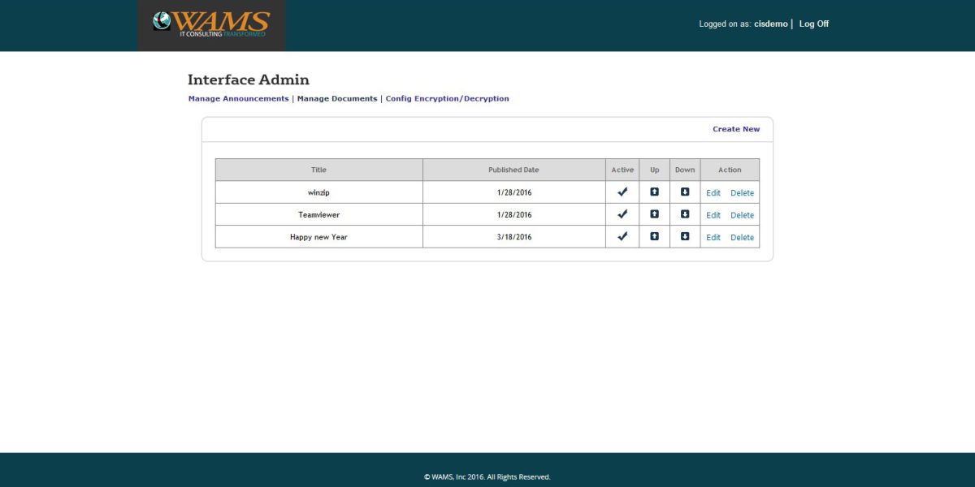975x487 pixels.
Task: Move Teamviewer up using its Up arrow
Action: (654, 213)
